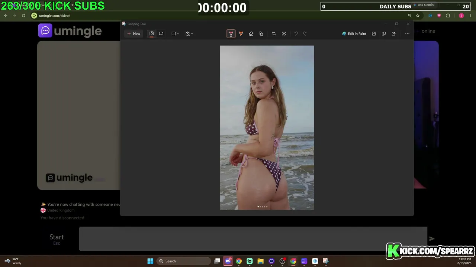Select the Eraser tool

point(251,34)
